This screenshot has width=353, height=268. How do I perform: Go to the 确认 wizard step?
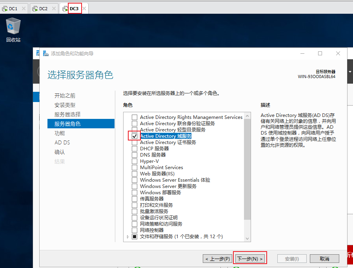[60, 152]
